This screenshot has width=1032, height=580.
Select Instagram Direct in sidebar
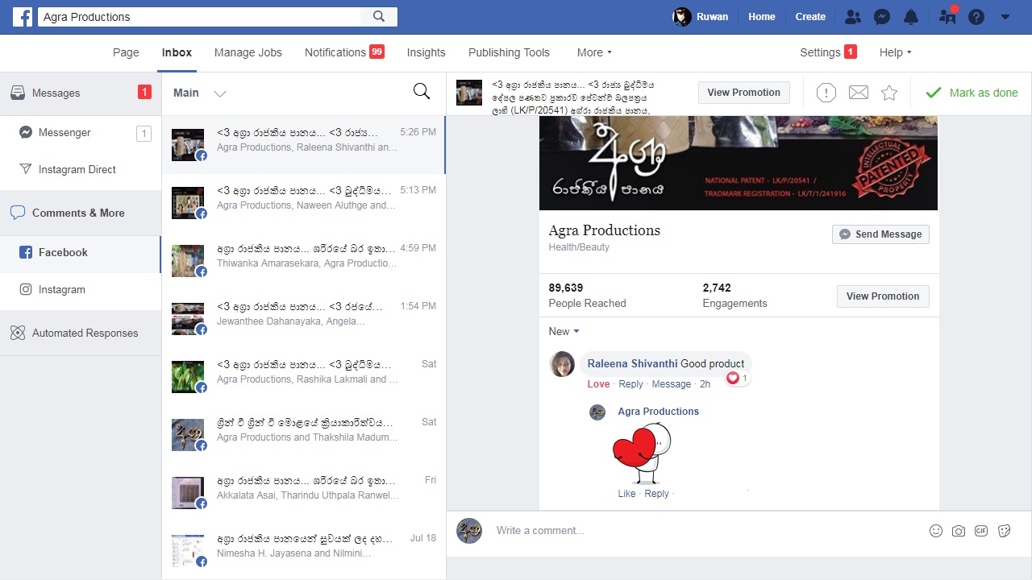pyautogui.click(x=81, y=170)
